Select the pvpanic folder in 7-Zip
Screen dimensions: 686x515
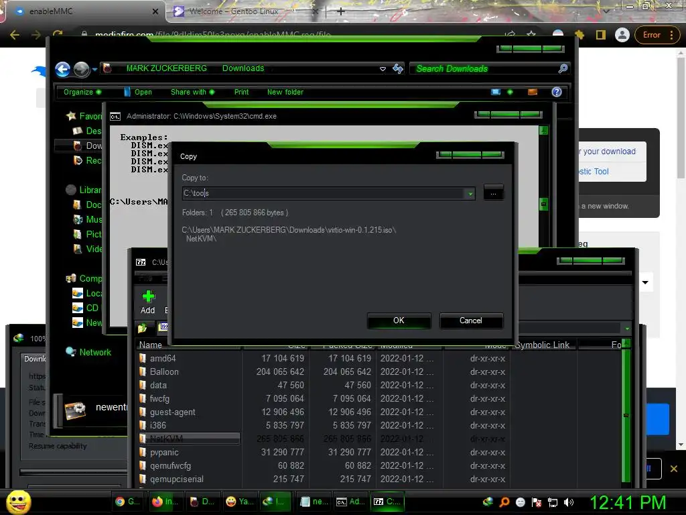(164, 453)
